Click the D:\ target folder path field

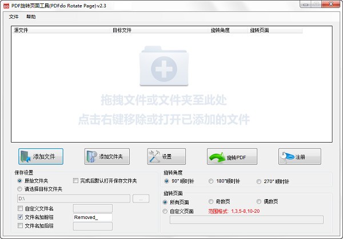74,199
